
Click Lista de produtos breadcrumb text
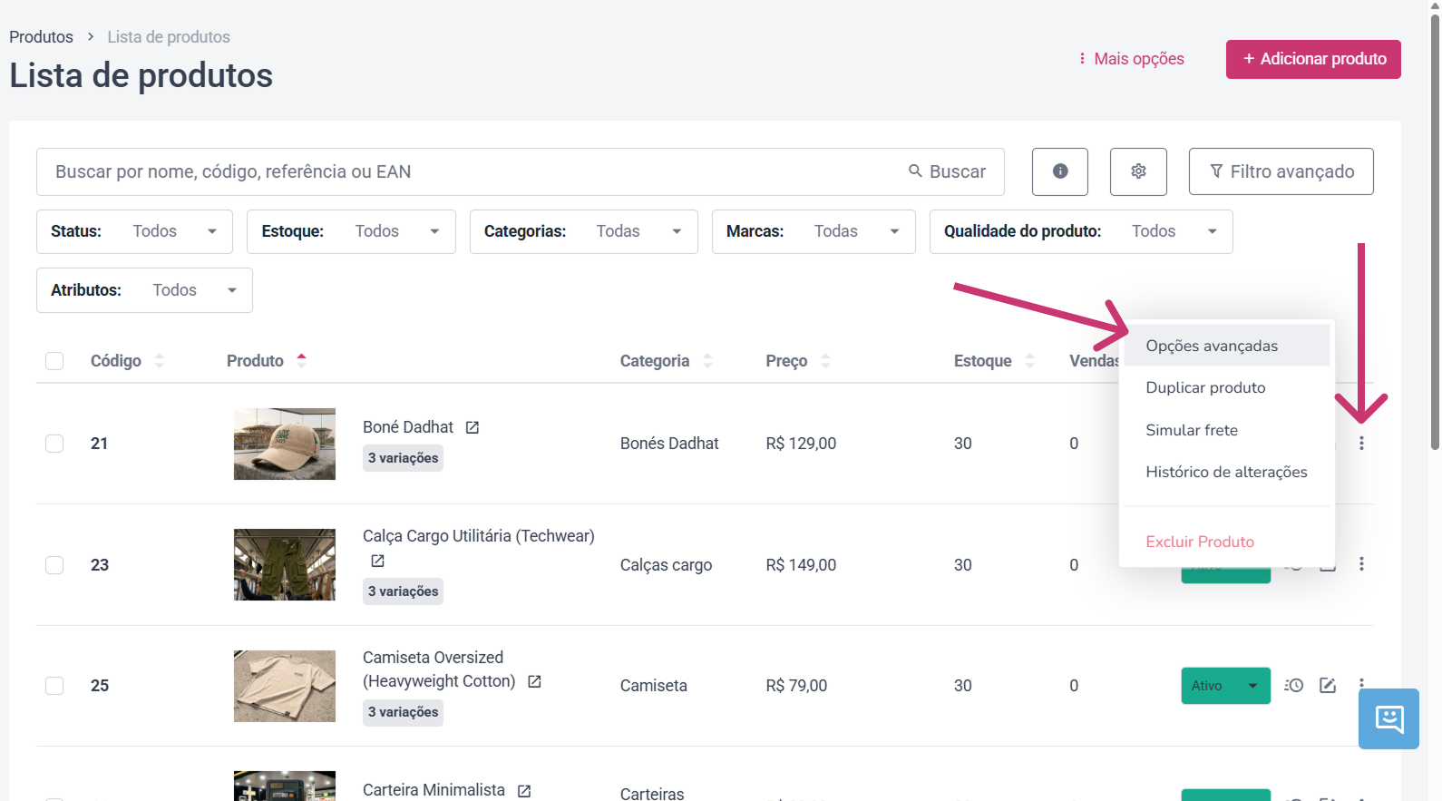169,37
